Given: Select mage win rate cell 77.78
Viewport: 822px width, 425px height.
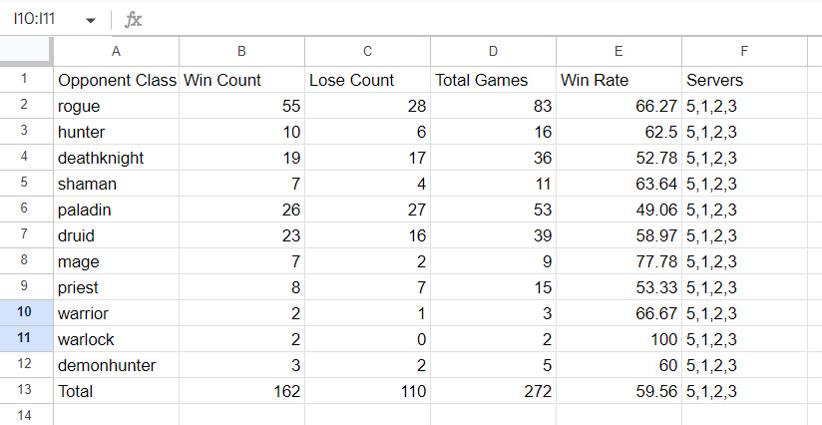Looking at the screenshot, I should click(618, 261).
